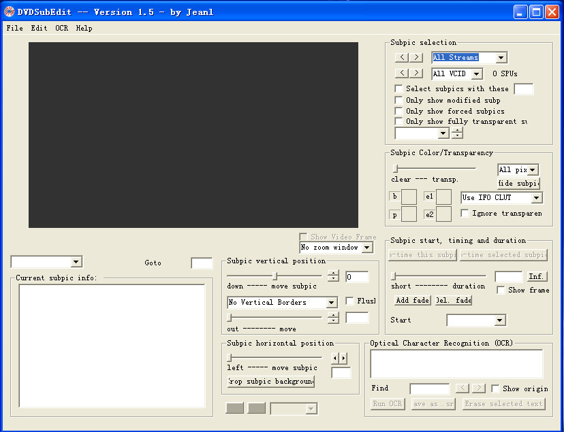Click next stream arrow beside All Streams
564x432 pixels.
(416, 58)
